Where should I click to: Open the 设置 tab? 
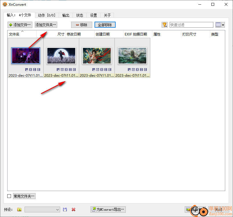93,15
